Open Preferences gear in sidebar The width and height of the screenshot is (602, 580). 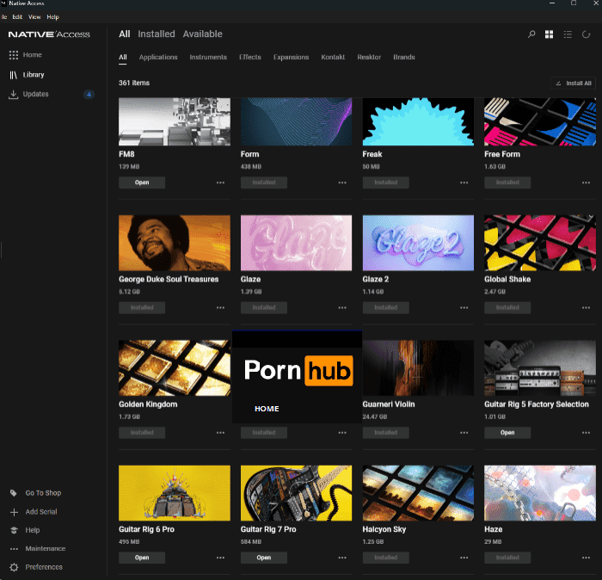tap(14, 567)
